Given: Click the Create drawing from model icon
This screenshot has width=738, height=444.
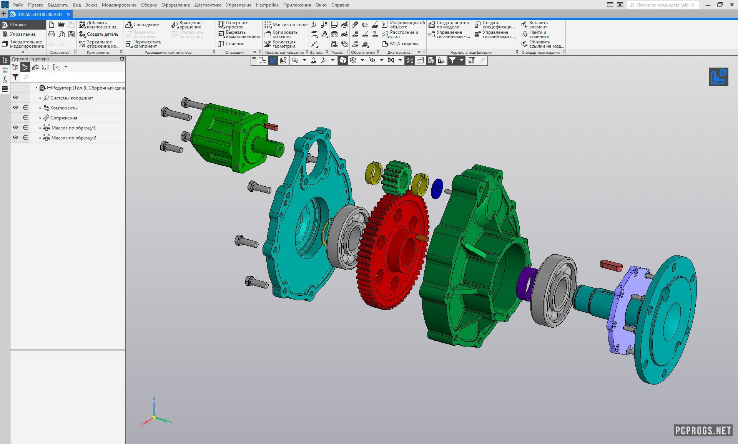Looking at the screenshot, I should (x=432, y=25).
